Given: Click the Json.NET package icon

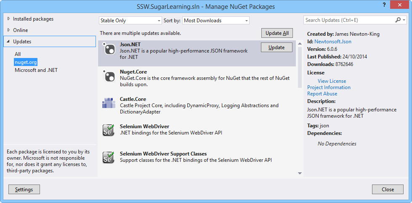Looking at the screenshot, I should tap(109, 49).
